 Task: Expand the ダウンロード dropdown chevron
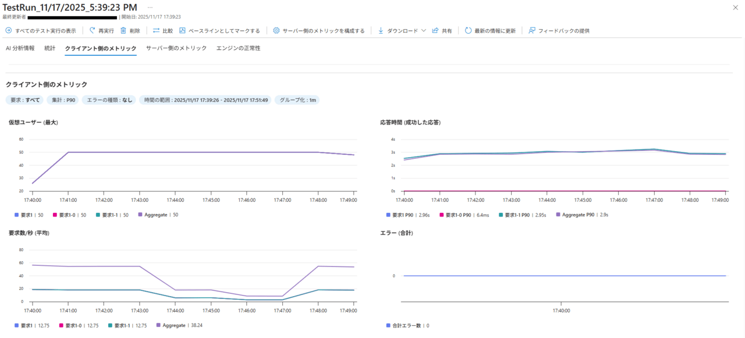click(424, 30)
